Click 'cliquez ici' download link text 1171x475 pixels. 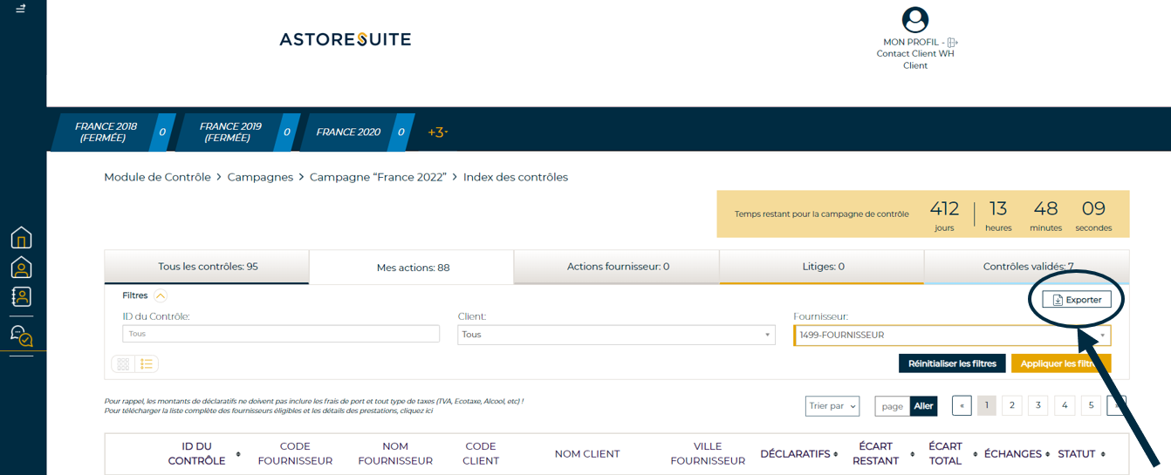416,411
